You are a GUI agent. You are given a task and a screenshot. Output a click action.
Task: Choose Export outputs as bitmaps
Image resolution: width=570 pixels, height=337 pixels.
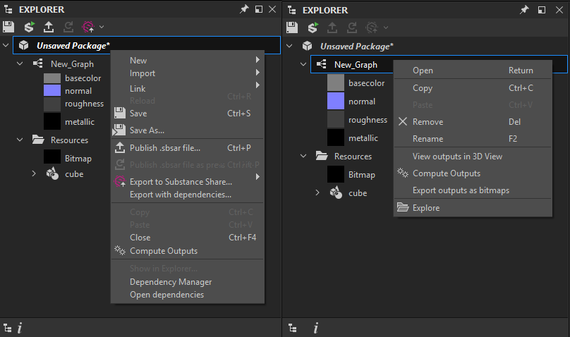pyautogui.click(x=461, y=190)
